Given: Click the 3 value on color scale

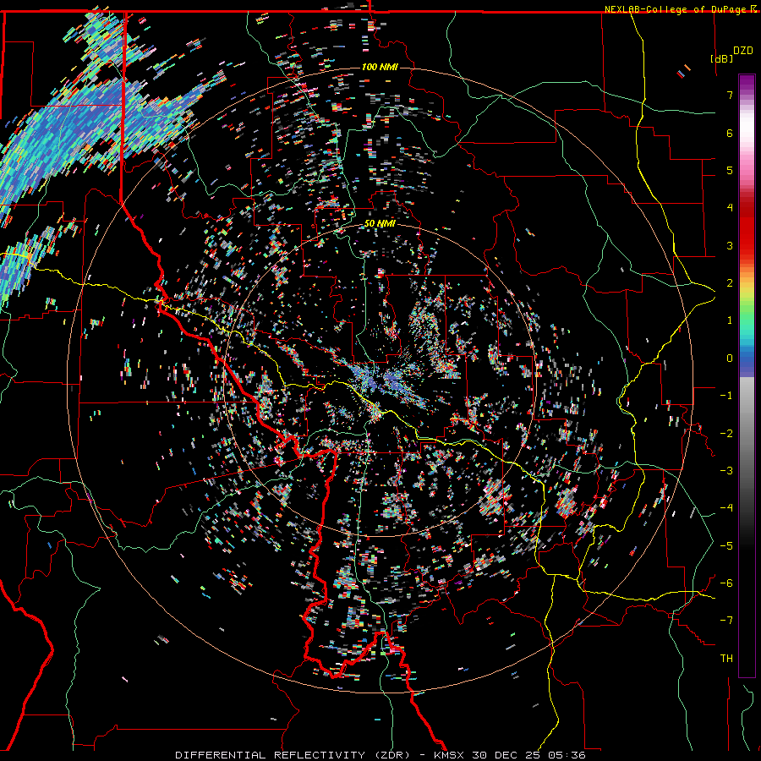Looking at the screenshot, I should pos(730,245).
